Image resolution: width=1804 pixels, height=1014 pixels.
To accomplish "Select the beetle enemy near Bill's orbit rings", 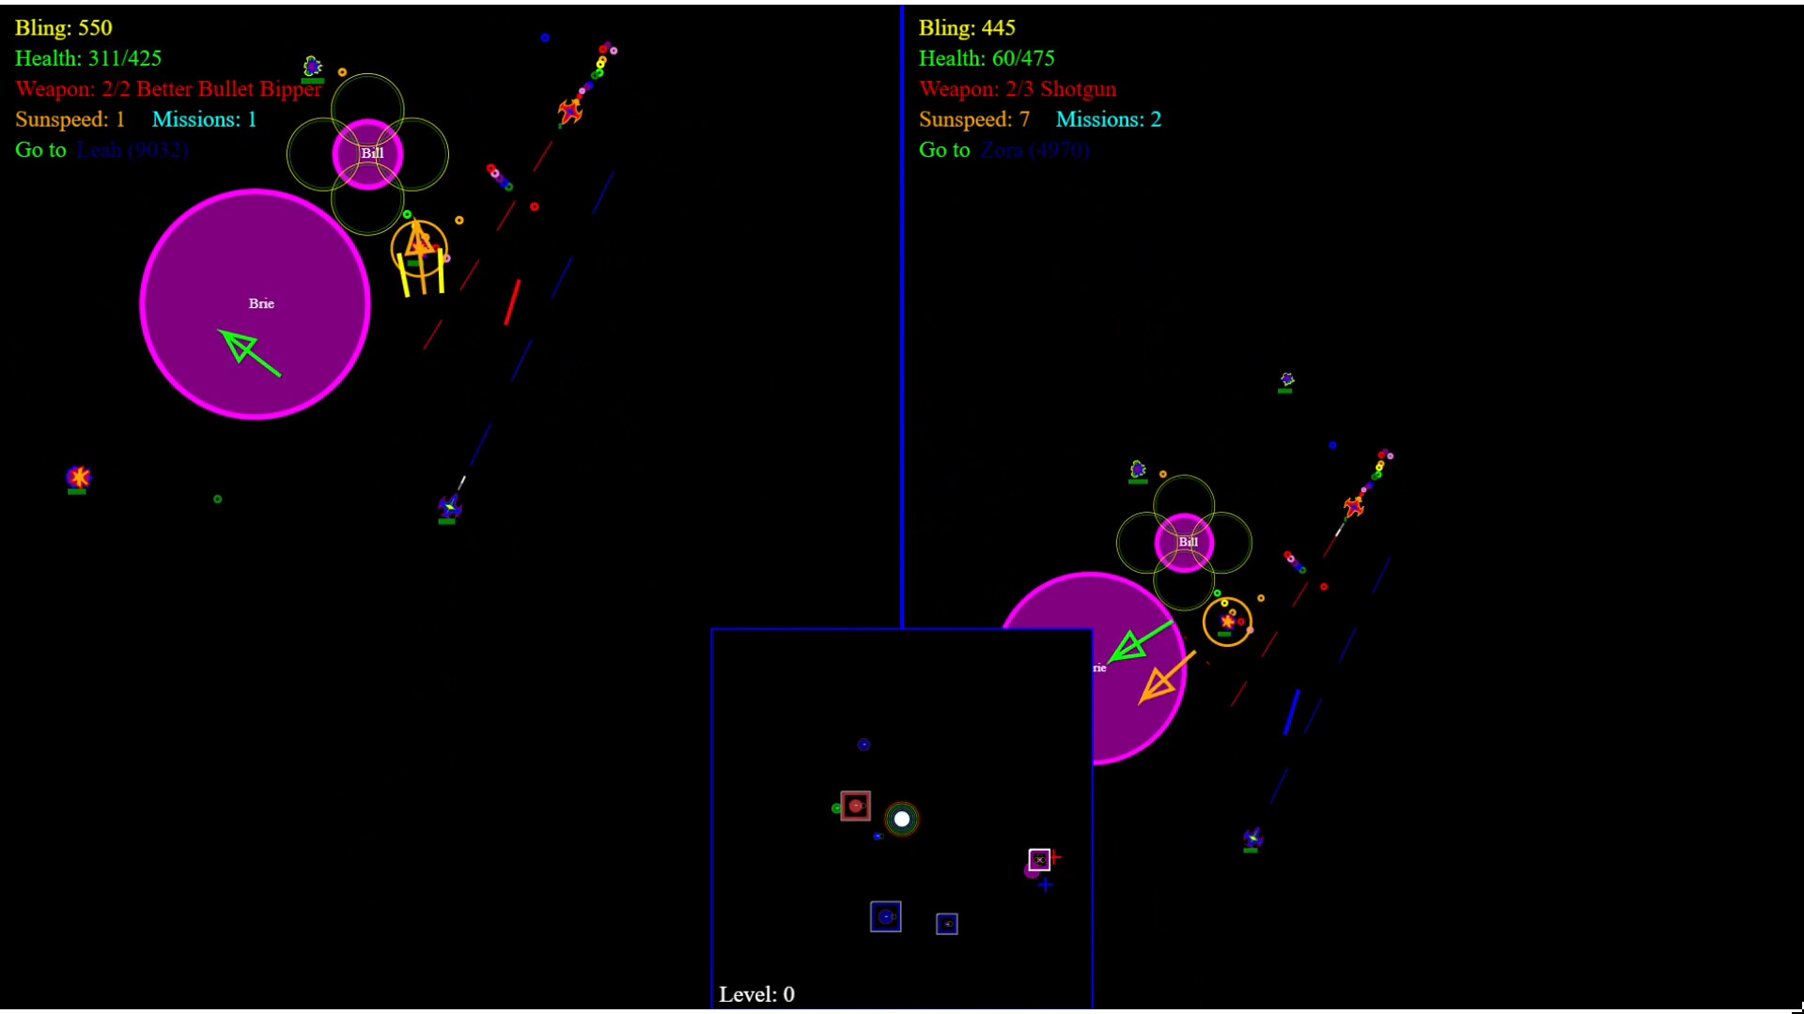I will pos(310,66).
